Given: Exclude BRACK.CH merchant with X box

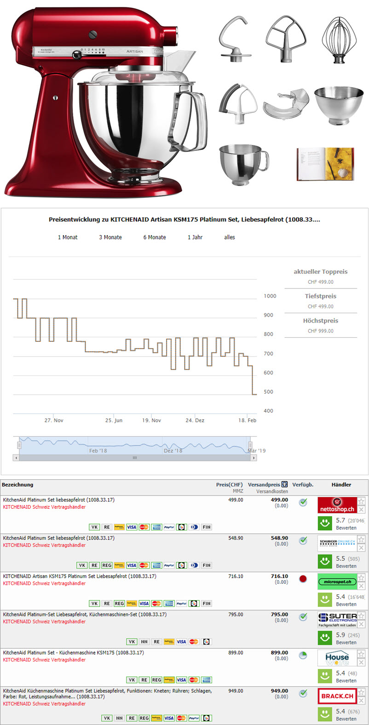Looking at the screenshot, I should tap(361, 701).
